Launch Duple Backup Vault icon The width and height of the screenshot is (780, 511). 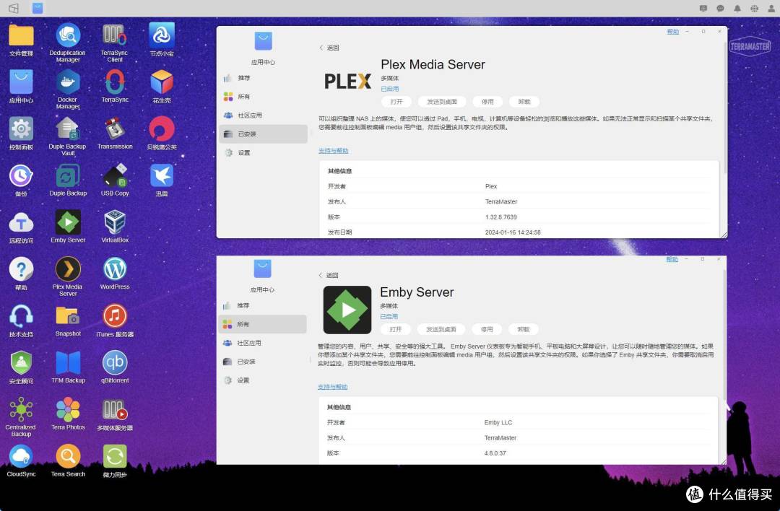[x=68, y=128]
